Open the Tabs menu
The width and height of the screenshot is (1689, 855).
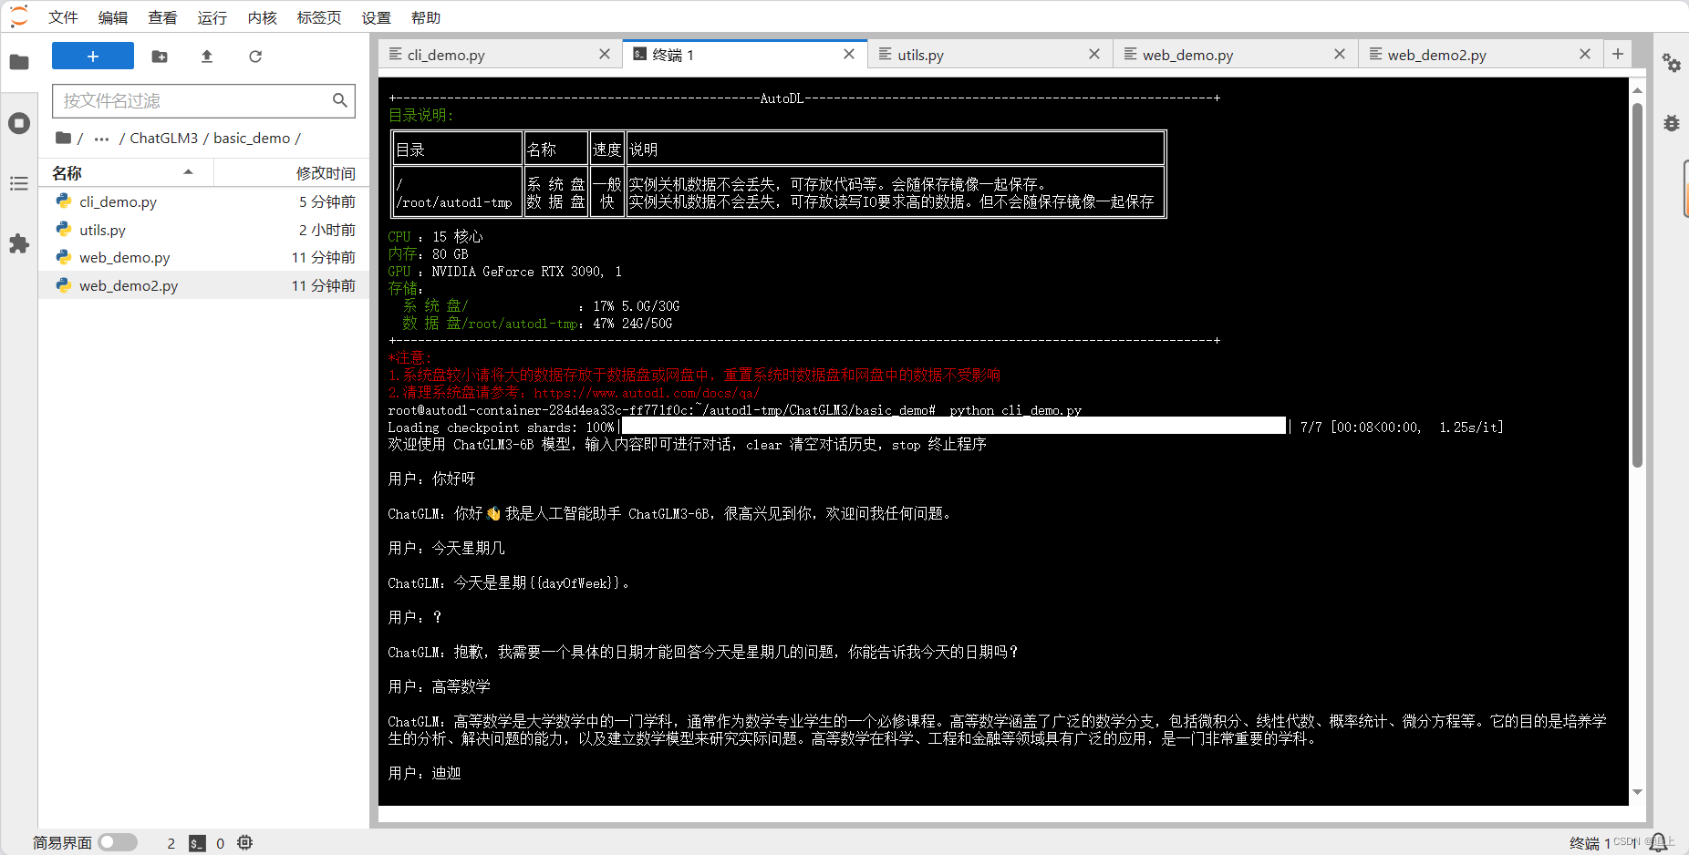tap(319, 17)
